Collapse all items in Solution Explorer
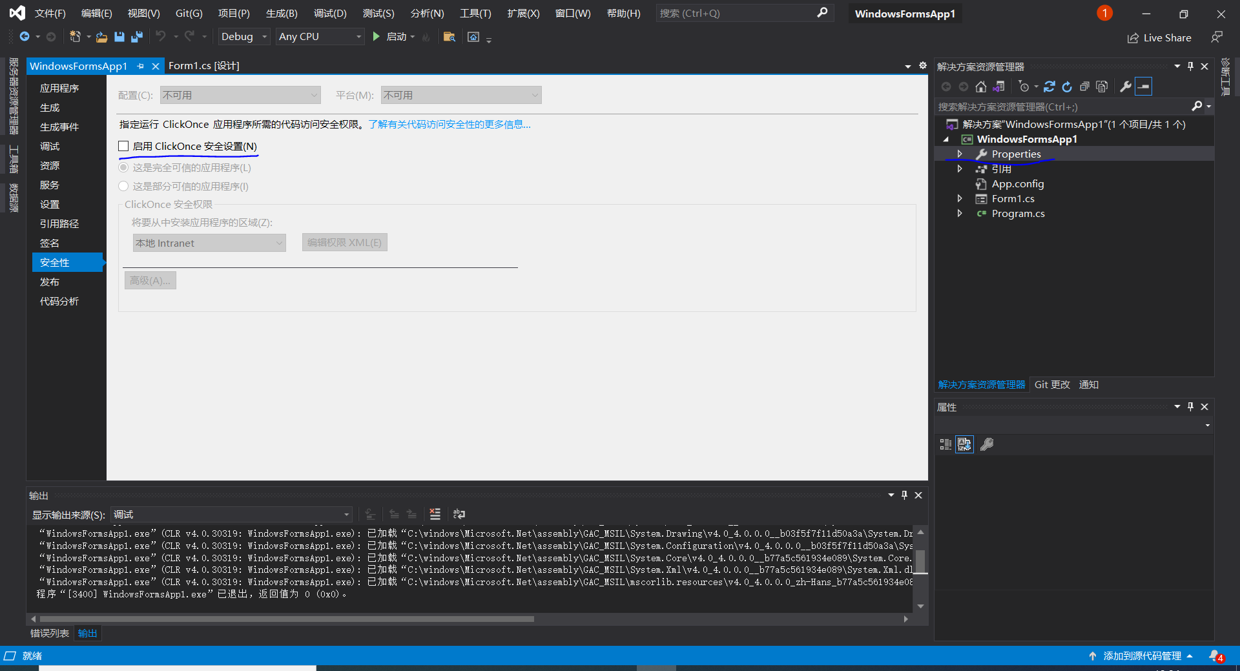This screenshot has height=671, width=1240. 1086,86
